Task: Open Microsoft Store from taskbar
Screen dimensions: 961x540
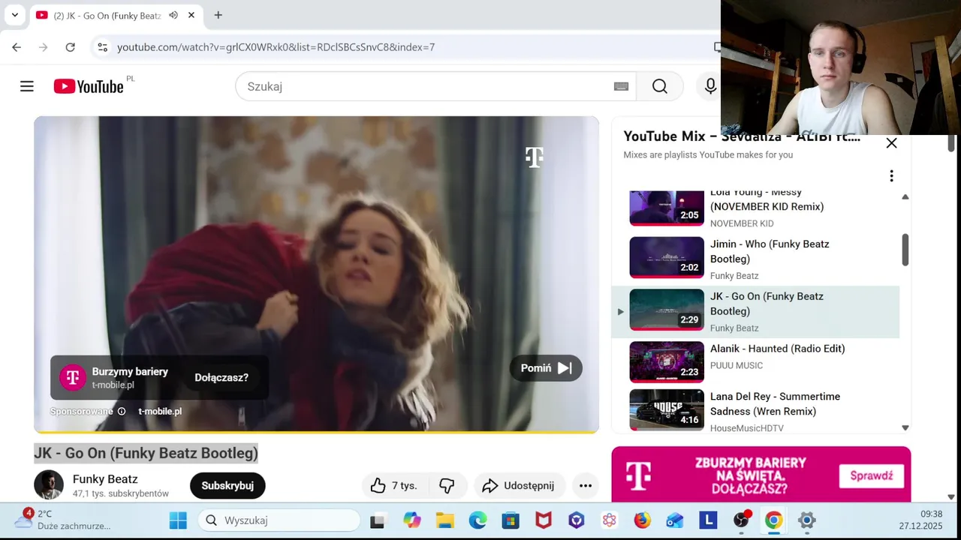Action: [x=511, y=520]
